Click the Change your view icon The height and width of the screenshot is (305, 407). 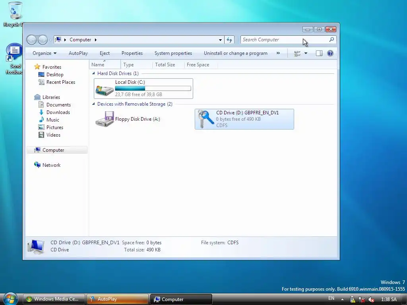coord(297,53)
